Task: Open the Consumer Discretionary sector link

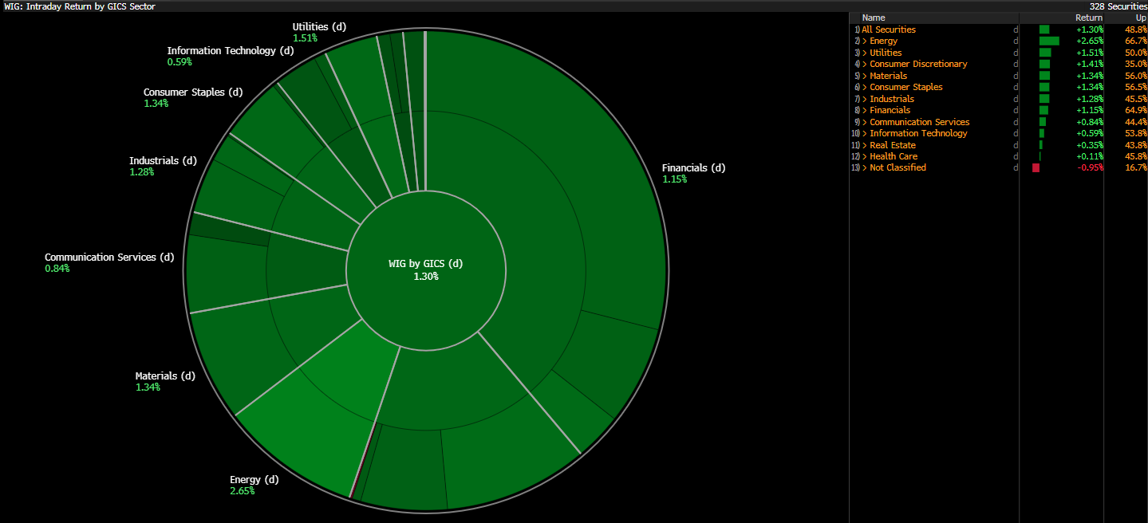Action: pyautogui.click(x=918, y=64)
